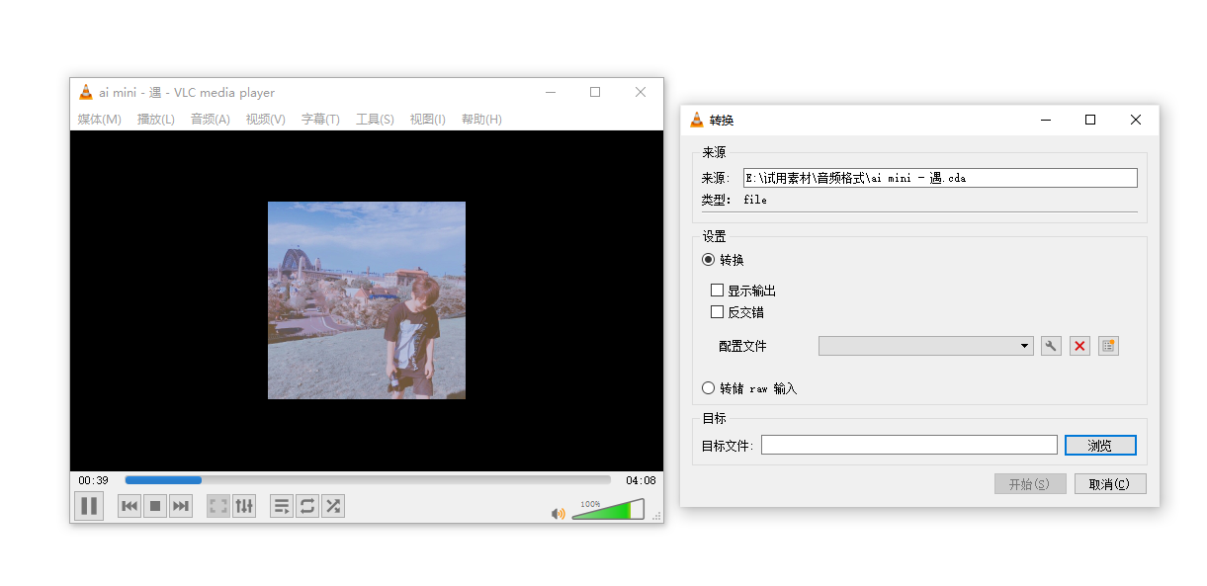Skip to next track in VLC
The width and height of the screenshot is (1207, 586).
click(x=181, y=506)
